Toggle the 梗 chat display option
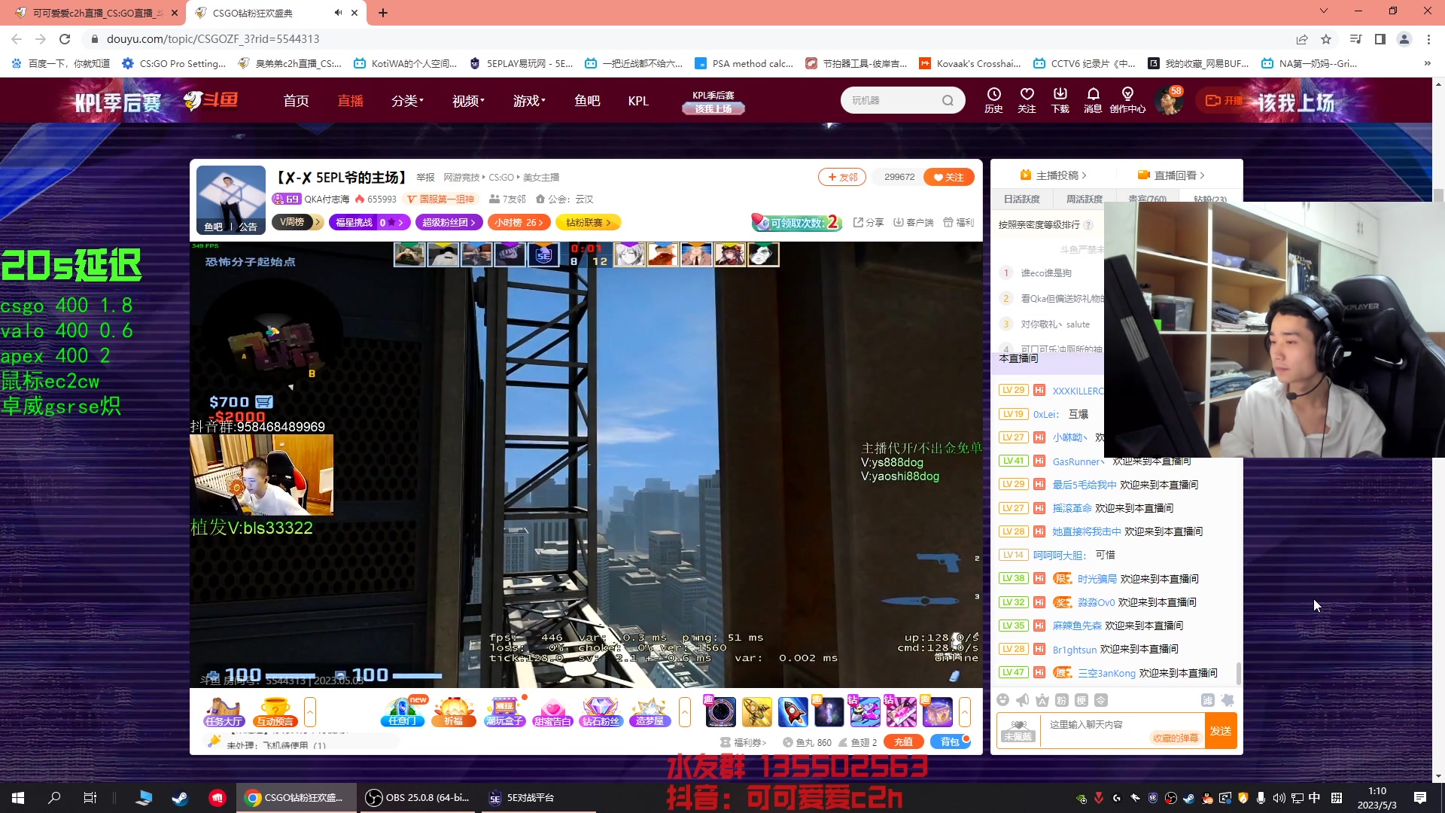 pos(1081,700)
